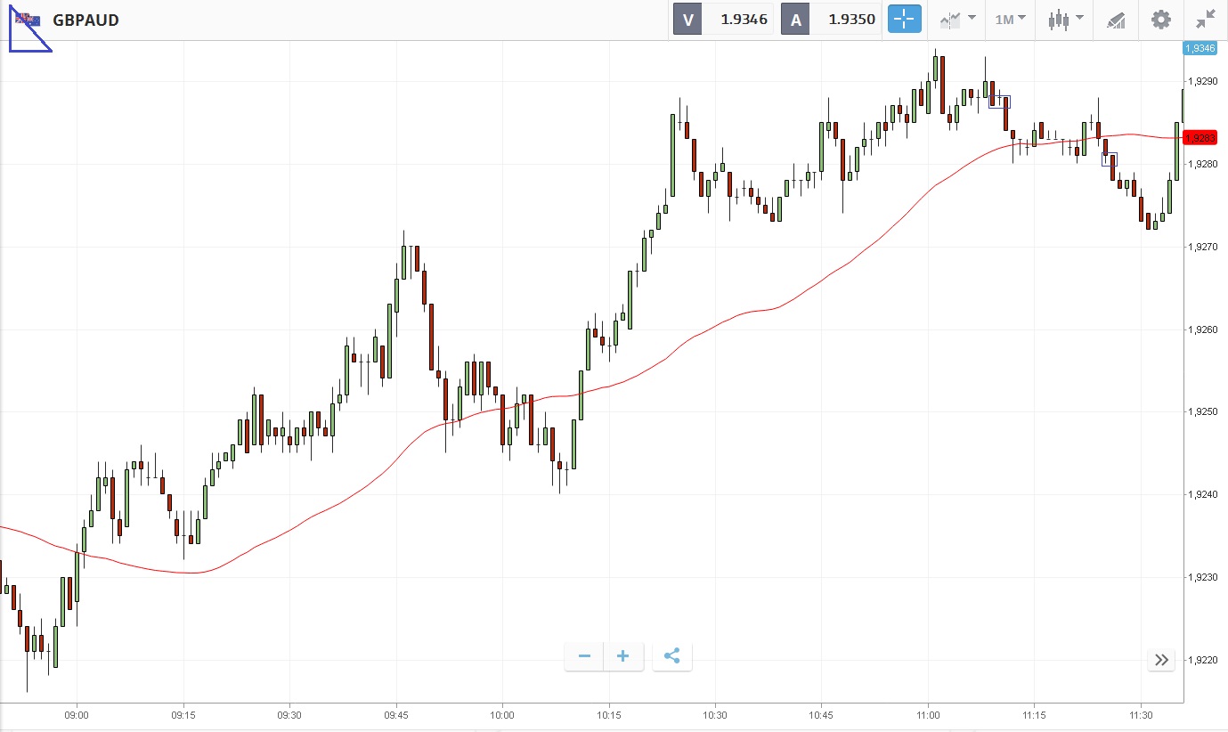Open the drawing tools icon
Screen dimensions: 1228x732
[x=1116, y=19]
